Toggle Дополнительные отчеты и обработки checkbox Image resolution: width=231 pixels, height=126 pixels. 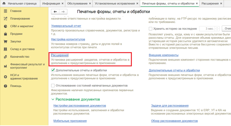pyautogui.click(x=53, y=70)
